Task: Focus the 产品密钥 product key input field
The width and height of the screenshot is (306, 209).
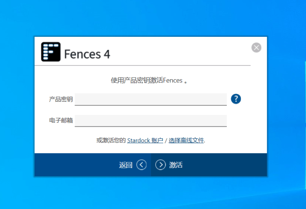Action: 151,99
